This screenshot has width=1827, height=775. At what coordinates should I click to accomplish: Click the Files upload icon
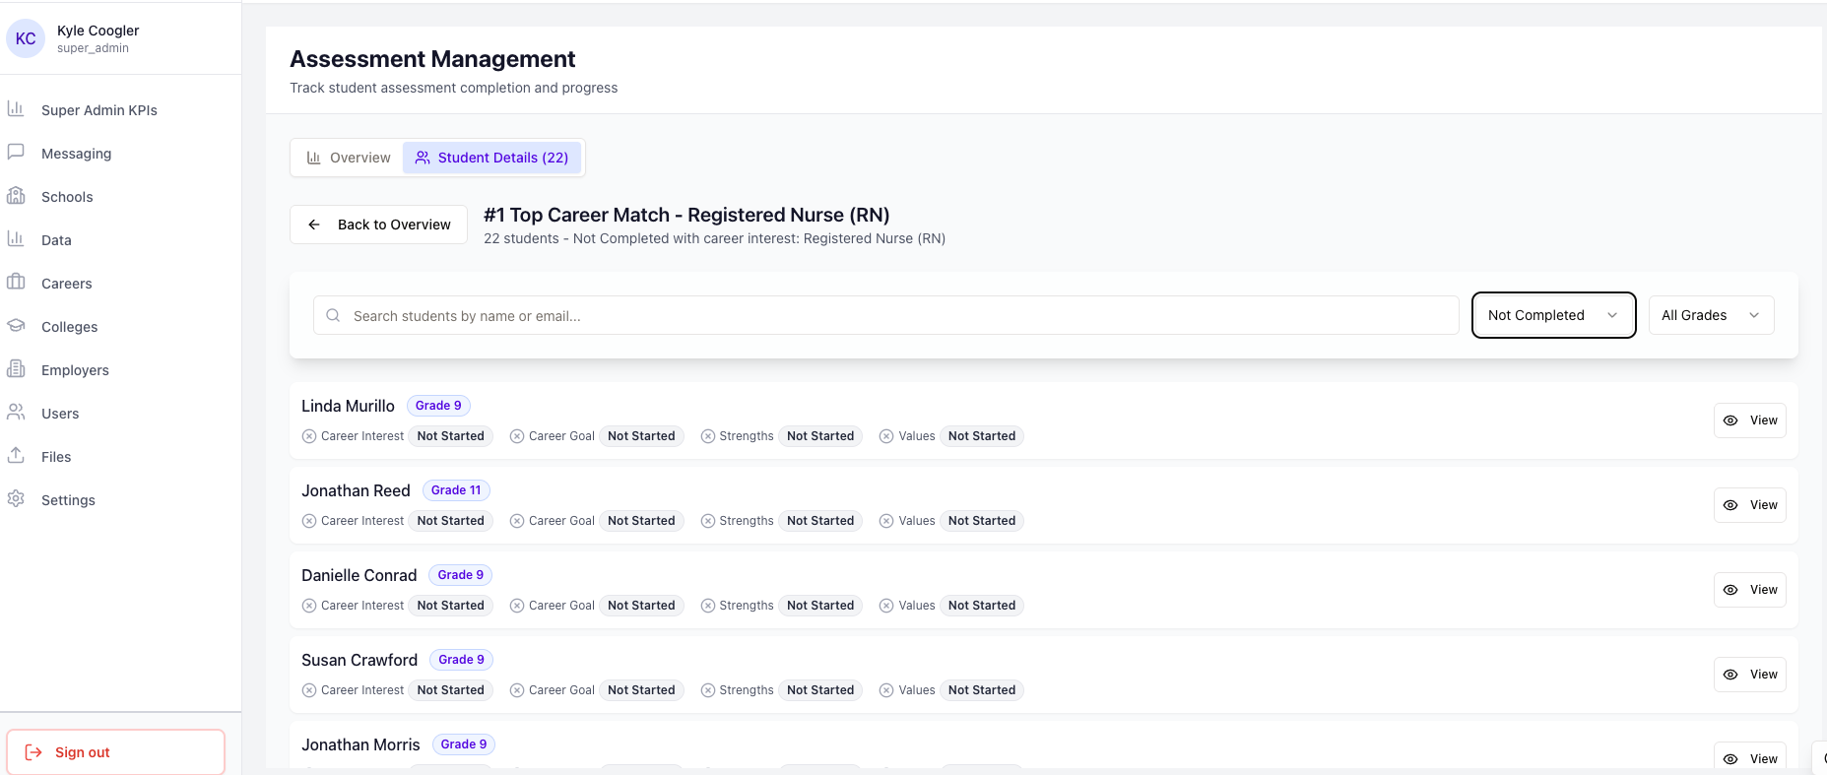point(16,456)
